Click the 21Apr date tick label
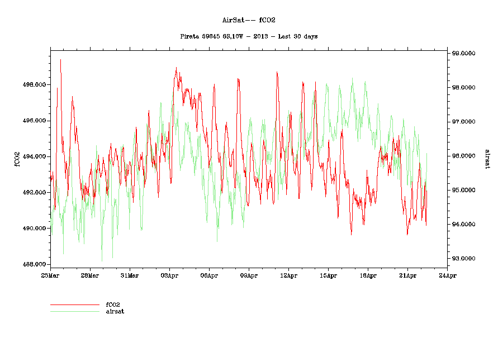Viewport: 498px width, 352px height. [x=407, y=275]
